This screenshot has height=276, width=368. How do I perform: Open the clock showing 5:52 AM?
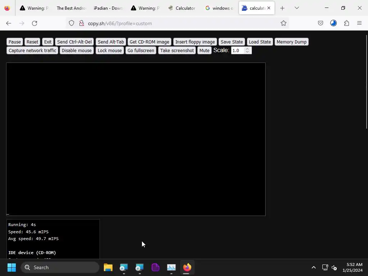click(353, 267)
